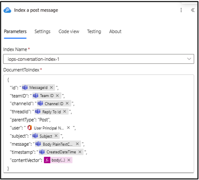Screen dimensions: 199x180
Task: Delete the Subject token
Action: tap(56, 136)
